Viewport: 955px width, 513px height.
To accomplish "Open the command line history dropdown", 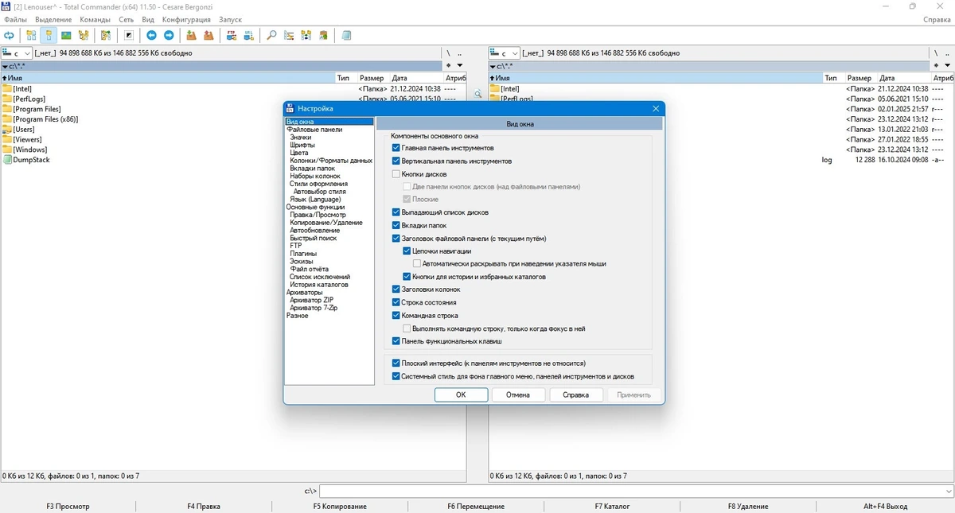I will tap(947, 492).
